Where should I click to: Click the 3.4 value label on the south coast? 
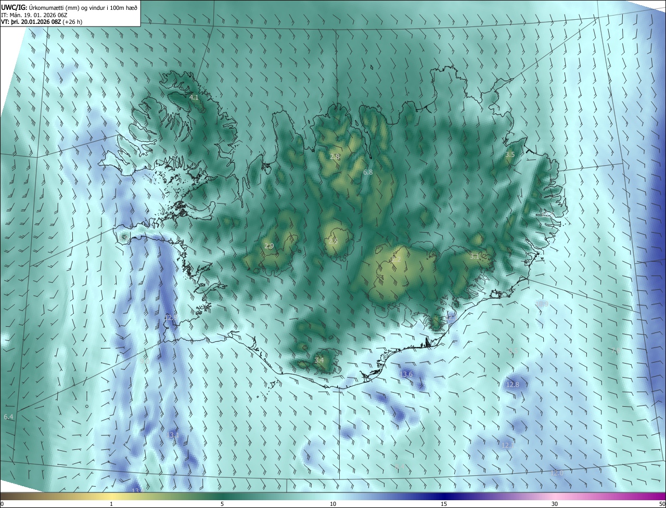click(319, 360)
